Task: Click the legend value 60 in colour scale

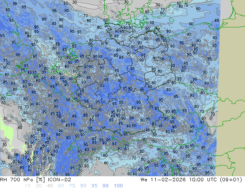Action: [x=61, y=186]
